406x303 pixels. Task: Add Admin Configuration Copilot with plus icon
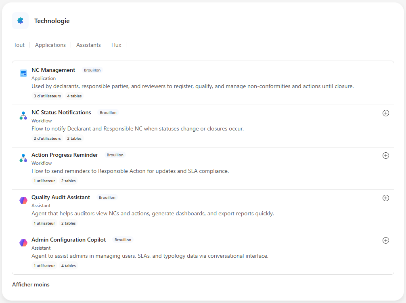(385, 240)
